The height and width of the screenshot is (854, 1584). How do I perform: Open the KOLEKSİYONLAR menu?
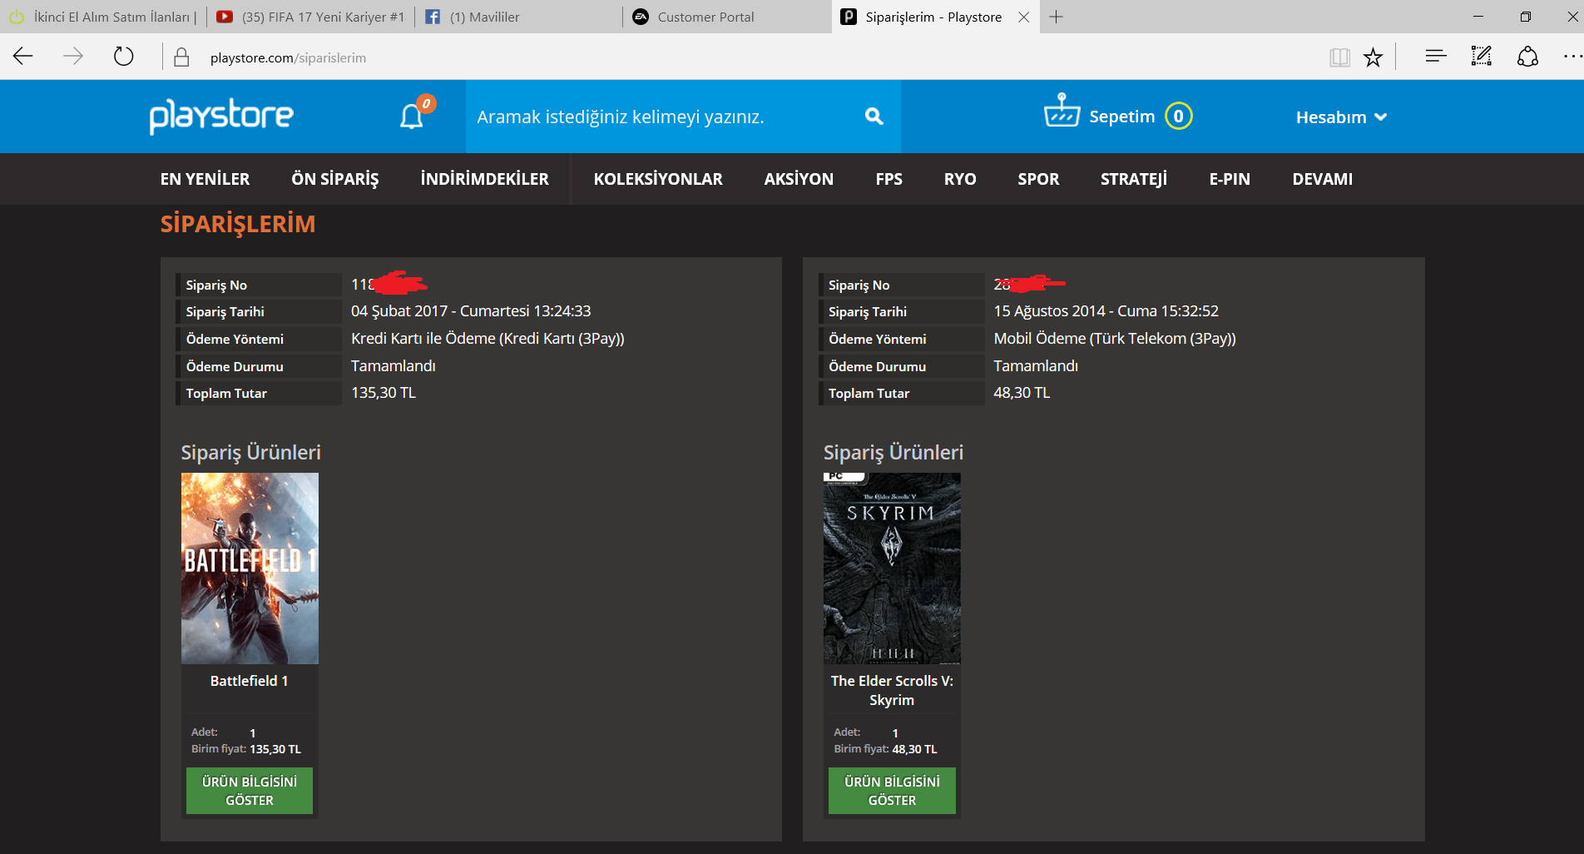[x=658, y=179]
